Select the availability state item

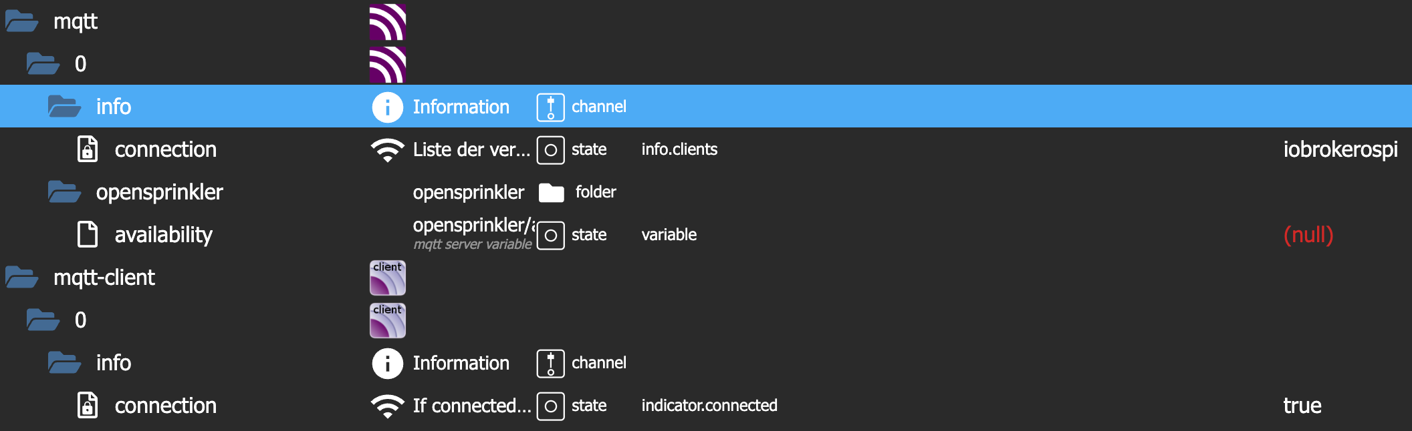click(163, 235)
